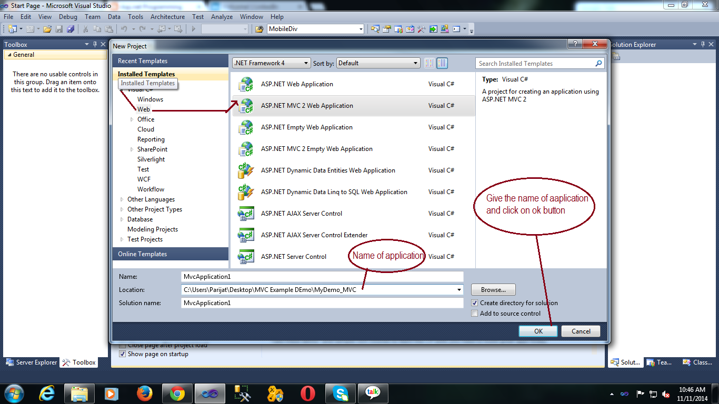Viewport: 719px width, 404px height.
Task: Click the Save floppy disk icon
Action: click(x=59, y=29)
